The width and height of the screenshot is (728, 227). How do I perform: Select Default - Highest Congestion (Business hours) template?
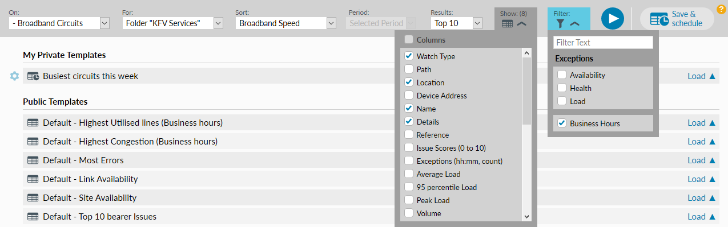click(x=130, y=142)
